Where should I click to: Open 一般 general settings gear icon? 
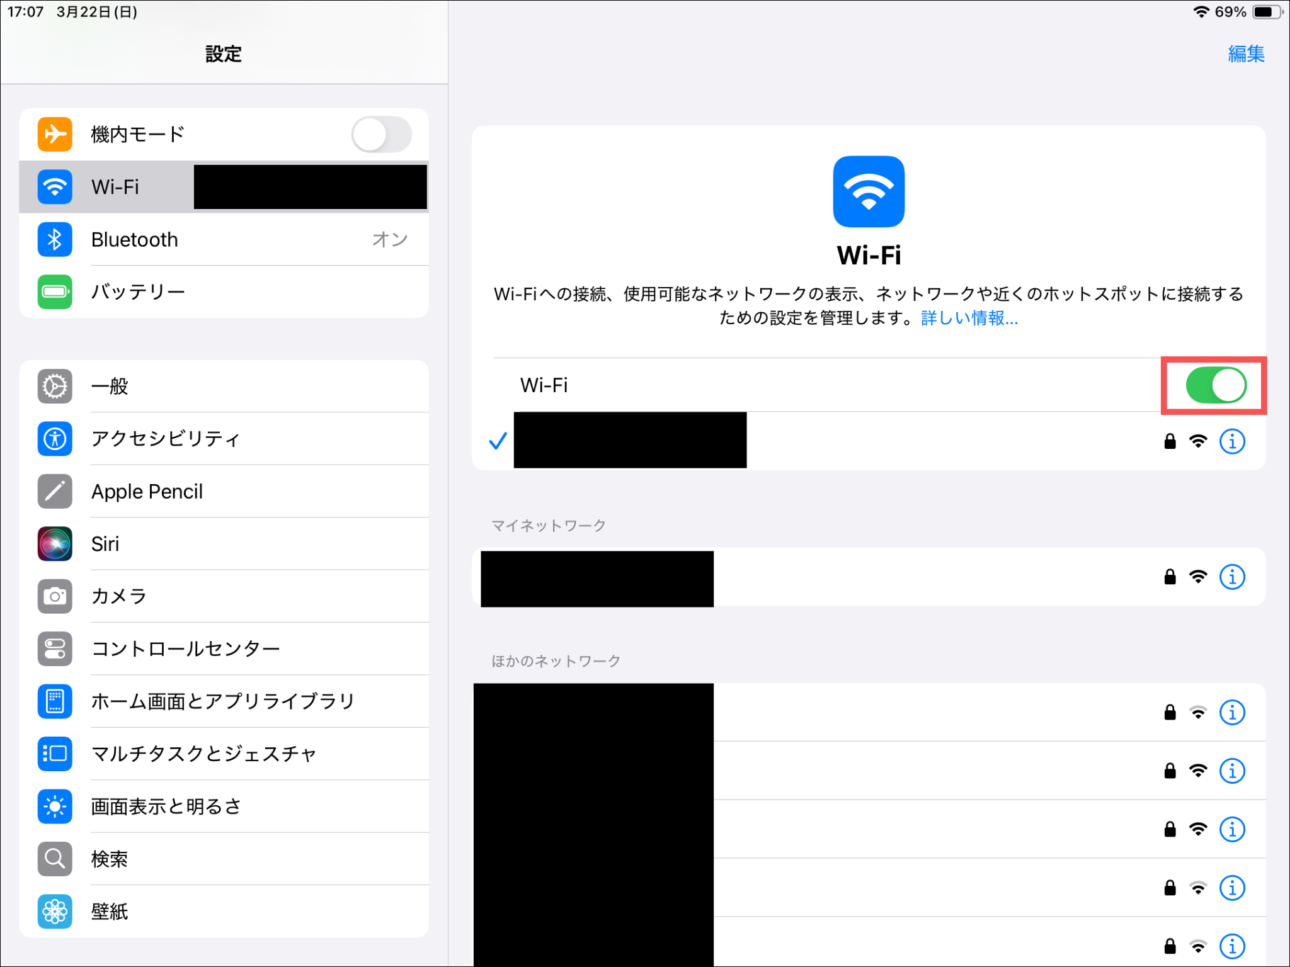tap(55, 386)
